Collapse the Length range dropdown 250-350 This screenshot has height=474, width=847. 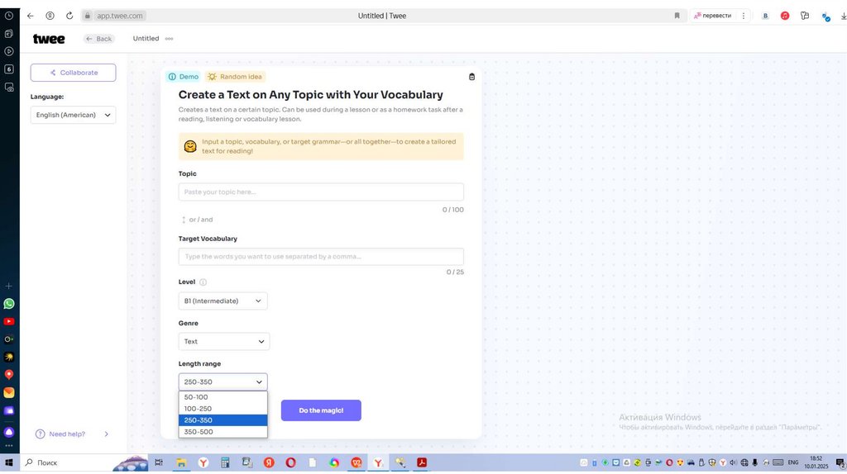click(x=223, y=382)
